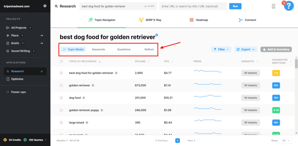This screenshot has height=146, width=298.
Task: Open the settings gear next to kripeshadwani.com
Action: (45, 6)
